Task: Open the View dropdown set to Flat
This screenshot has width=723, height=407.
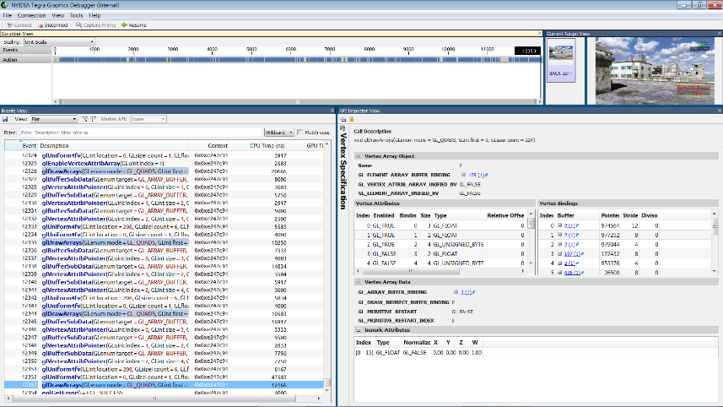Action: coord(52,119)
